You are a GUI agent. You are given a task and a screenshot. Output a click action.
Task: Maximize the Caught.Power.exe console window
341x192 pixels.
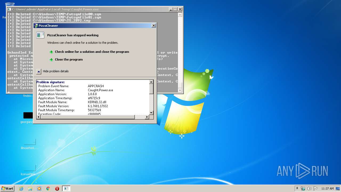[175, 9]
